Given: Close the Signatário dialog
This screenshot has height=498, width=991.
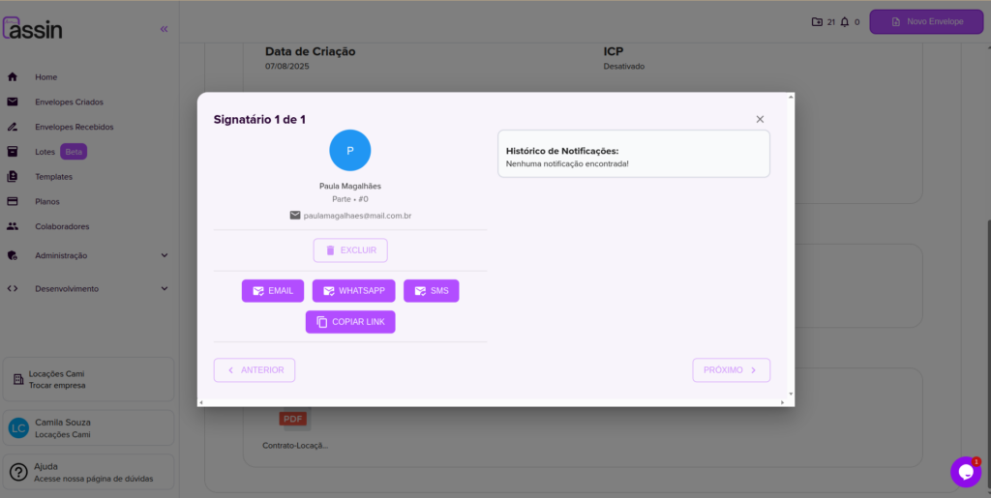Looking at the screenshot, I should click(760, 119).
